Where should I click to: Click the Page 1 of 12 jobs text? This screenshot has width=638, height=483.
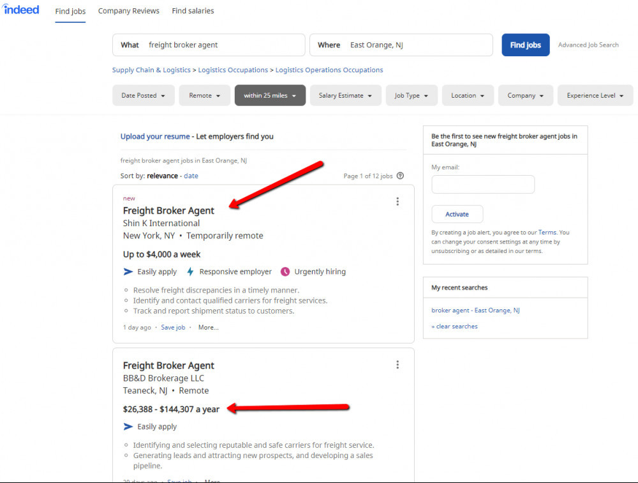tap(368, 176)
